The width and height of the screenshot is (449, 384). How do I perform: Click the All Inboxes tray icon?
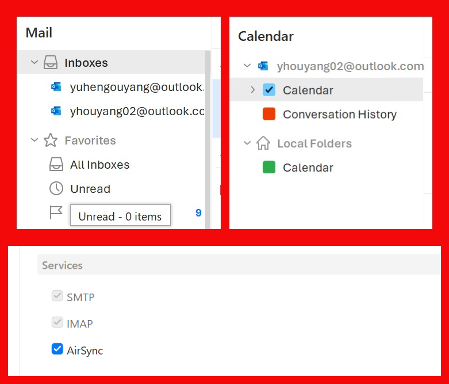pyautogui.click(x=56, y=165)
